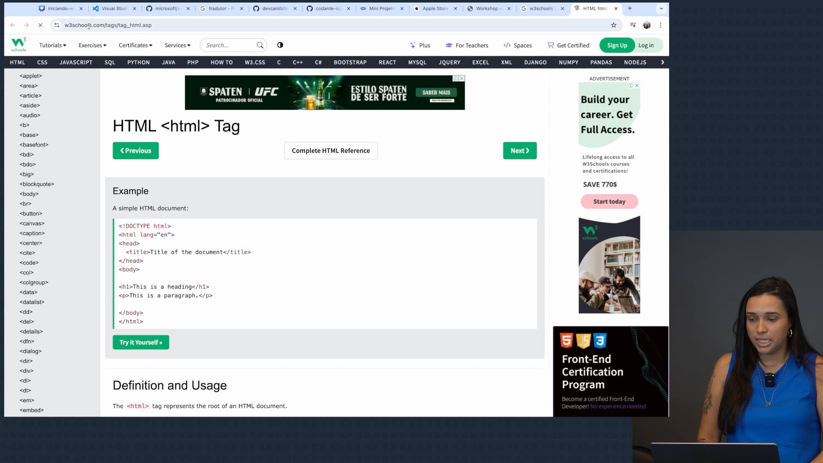Open Complete HTML Reference
This screenshot has width=823, height=463.
(x=331, y=150)
